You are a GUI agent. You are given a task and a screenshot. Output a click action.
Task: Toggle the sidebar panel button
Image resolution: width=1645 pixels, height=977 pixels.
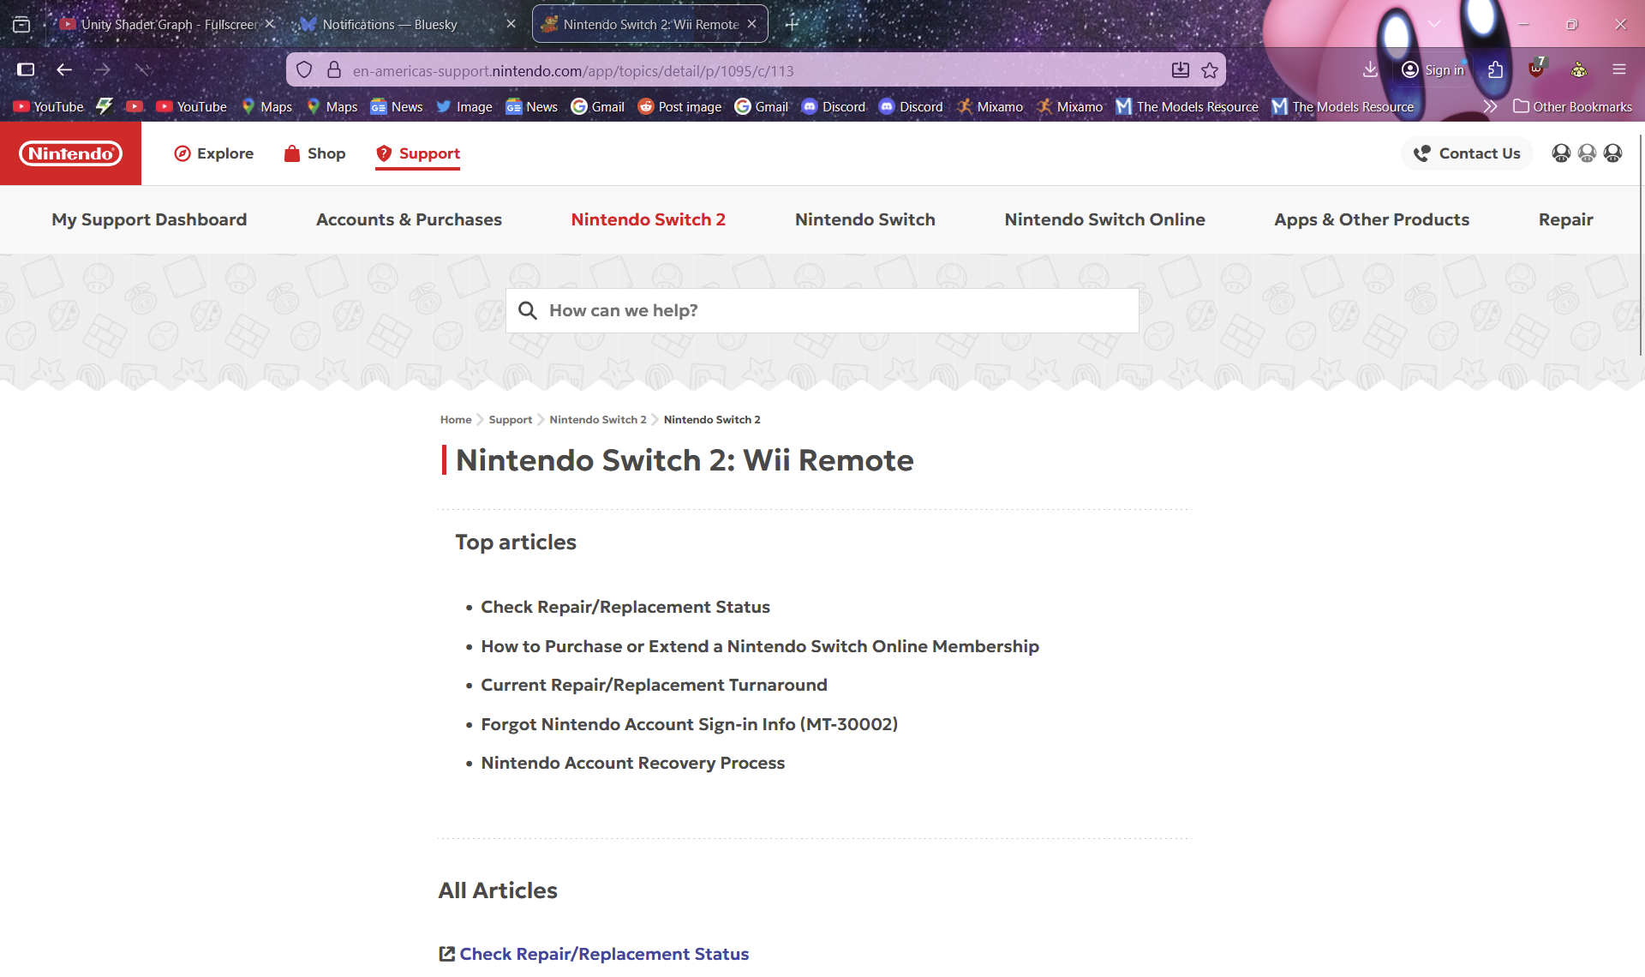(26, 70)
